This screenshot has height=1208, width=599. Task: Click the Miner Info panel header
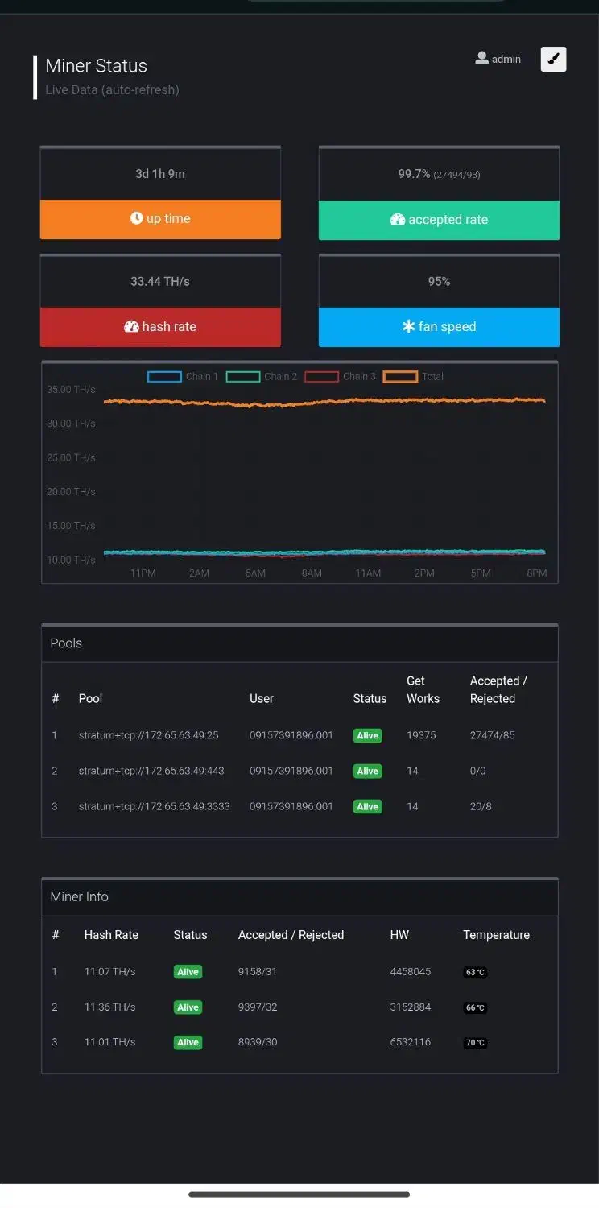click(x=299, y=896)
